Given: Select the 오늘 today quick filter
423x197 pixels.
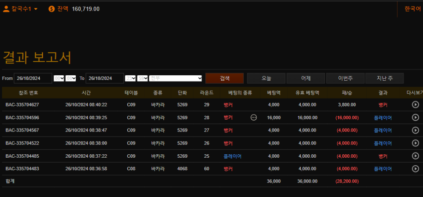Looking at the screenshot, I should click(266, 78).
